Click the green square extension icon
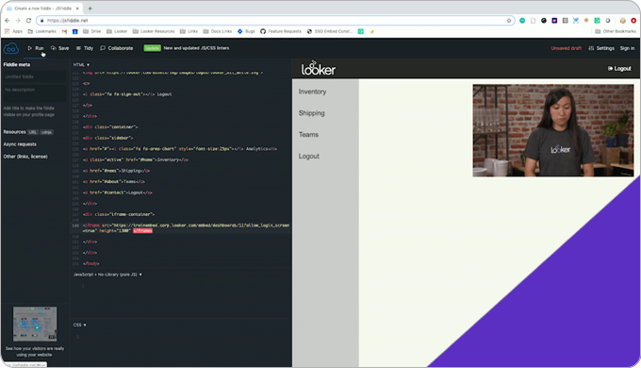 pos(597,21)
